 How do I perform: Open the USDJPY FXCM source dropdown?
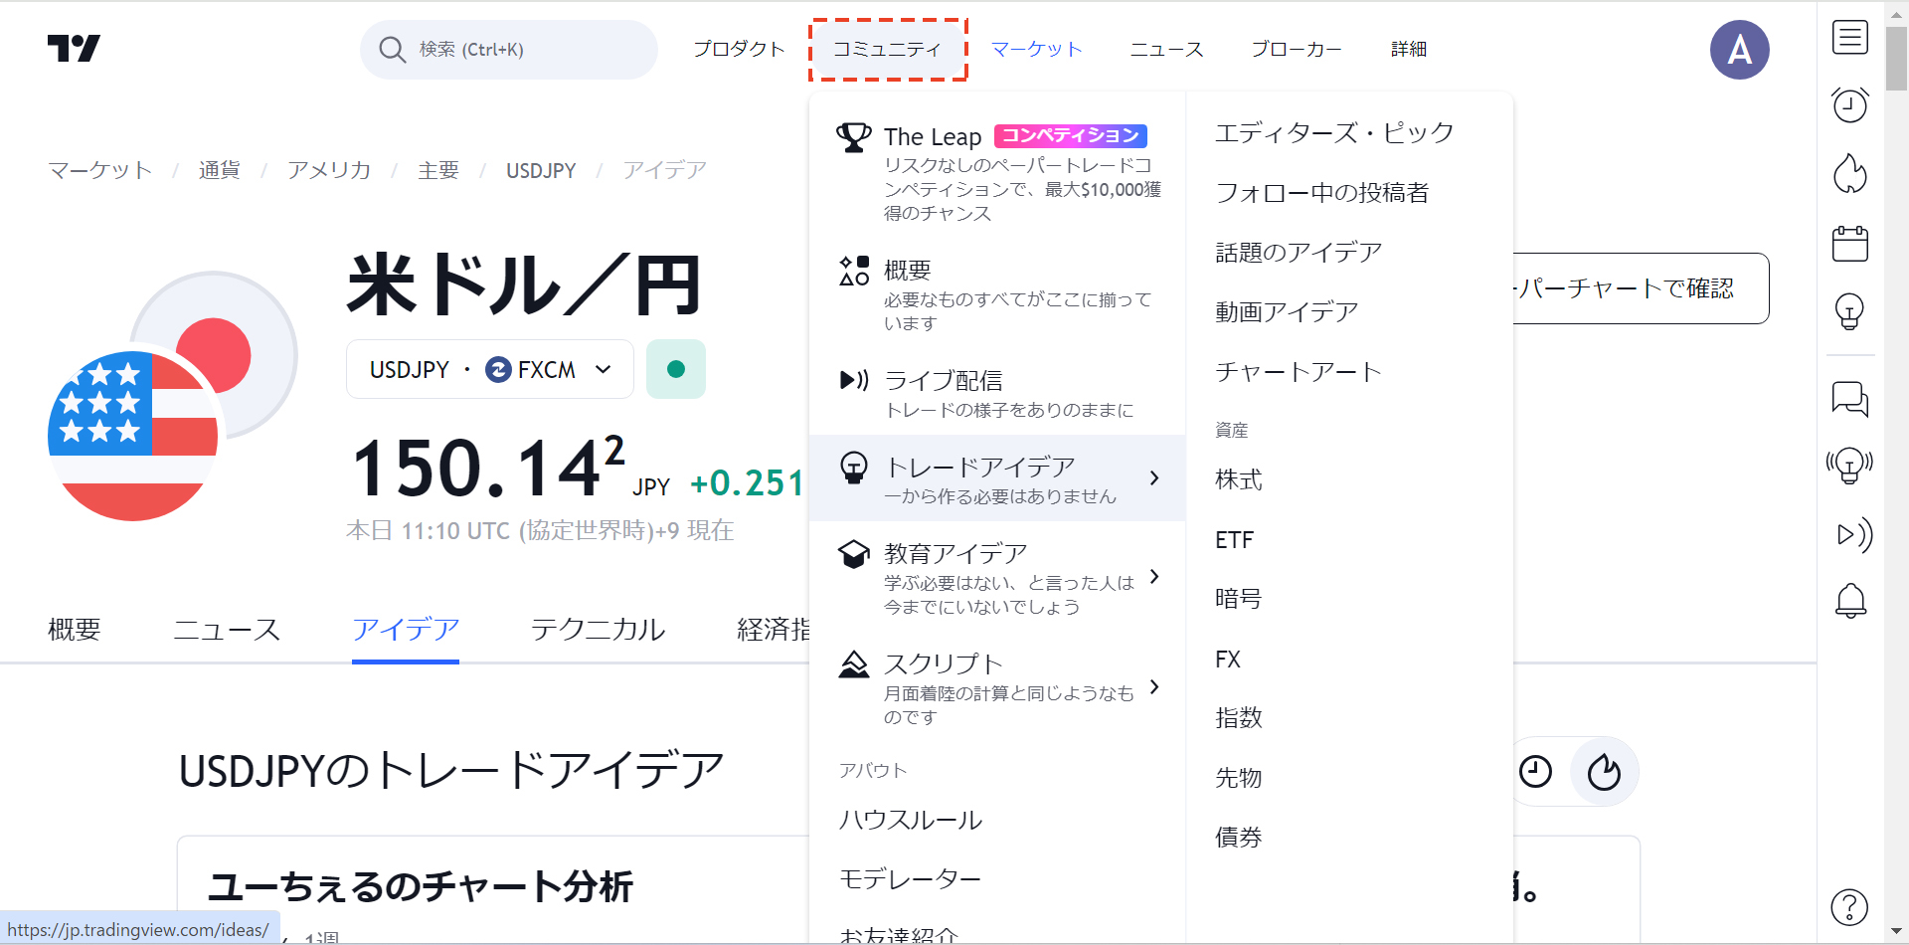[x=490, y=369]
